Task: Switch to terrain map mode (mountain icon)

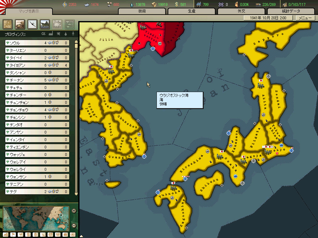Action: coord(6,234)
